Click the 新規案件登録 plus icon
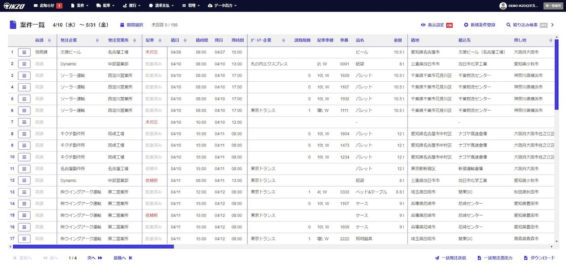Screen dimensions: 566x268 (x=466, y=25)
